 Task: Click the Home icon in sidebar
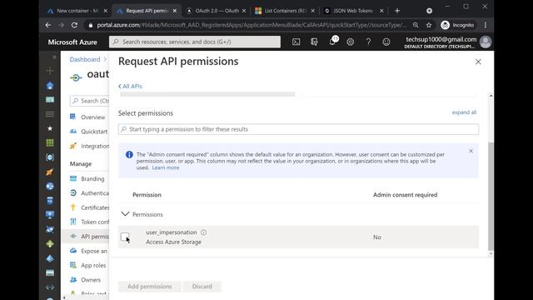coord(50,85)
